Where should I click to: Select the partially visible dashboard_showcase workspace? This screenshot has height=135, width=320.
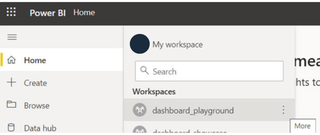click(189, 132)
